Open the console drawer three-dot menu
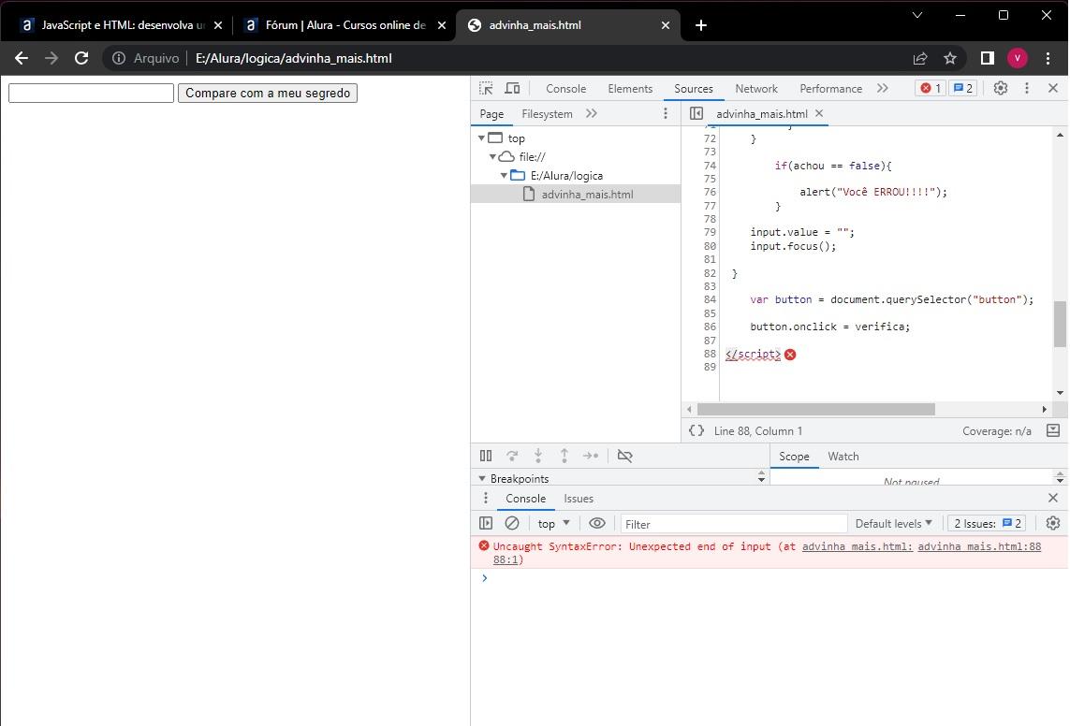The width and height of the screenshot is (1070, 726). 485,499
